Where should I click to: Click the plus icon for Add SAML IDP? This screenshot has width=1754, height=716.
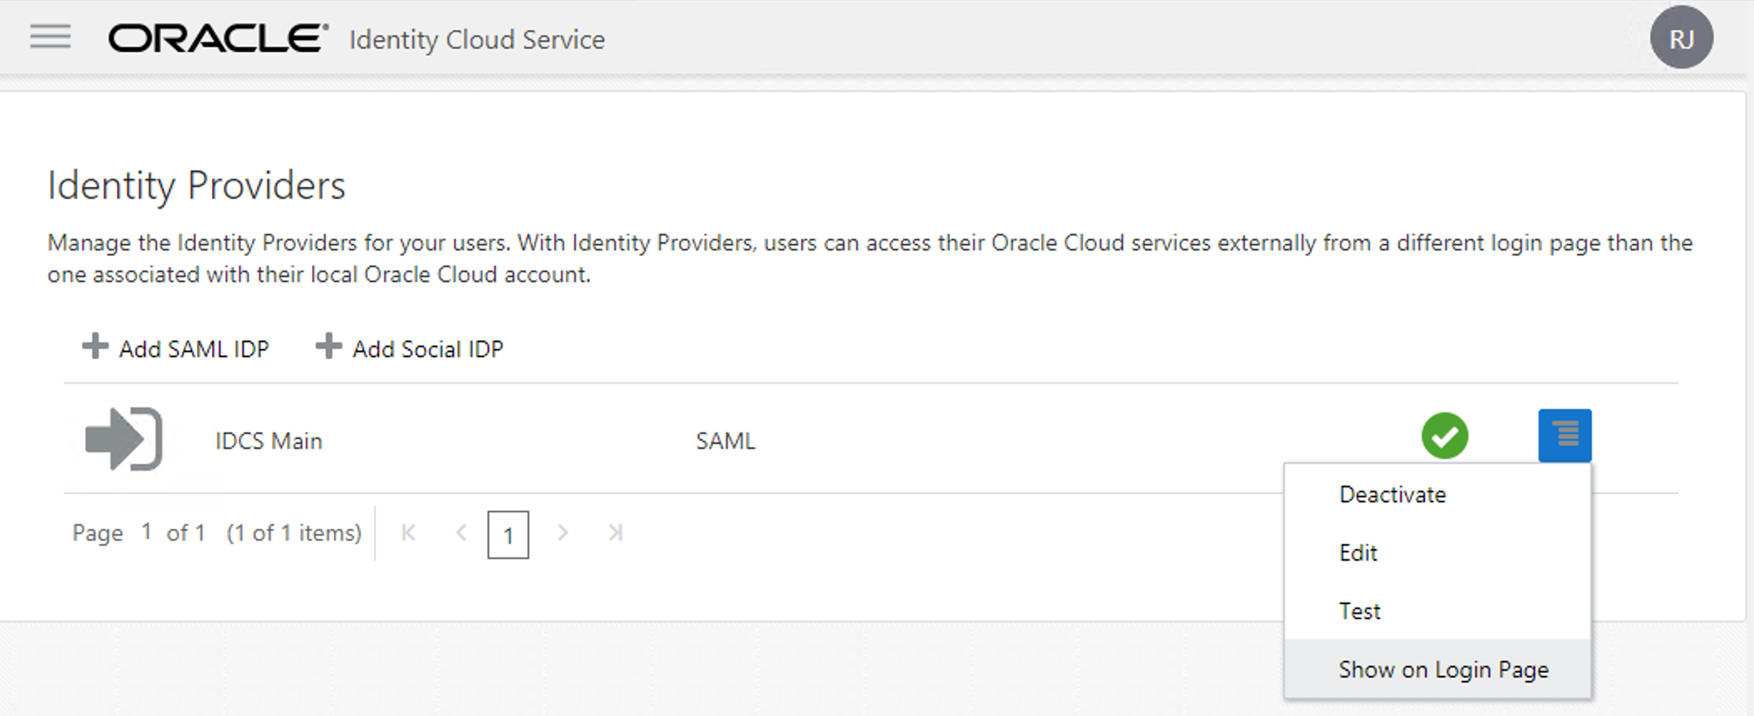95,346
